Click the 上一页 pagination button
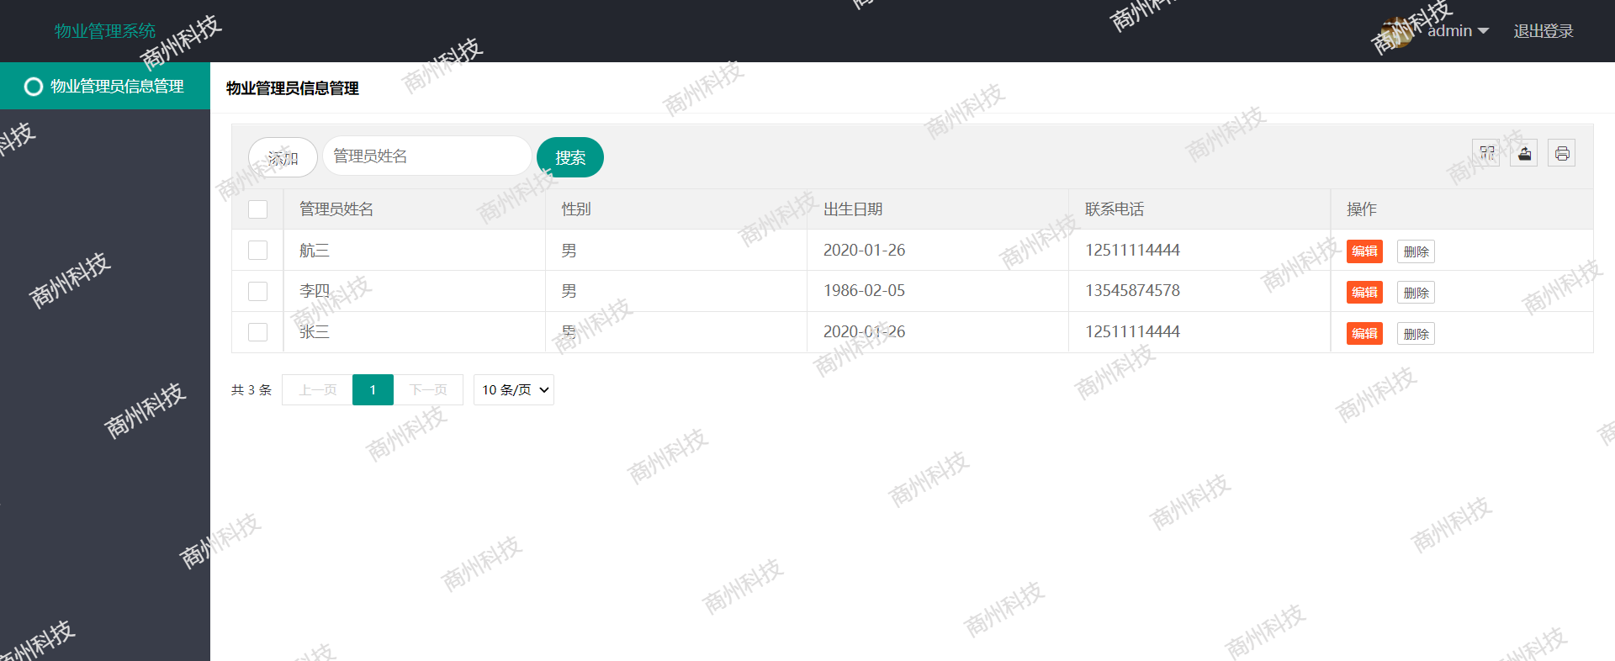 pyautogui.click(x=317, y=390)
